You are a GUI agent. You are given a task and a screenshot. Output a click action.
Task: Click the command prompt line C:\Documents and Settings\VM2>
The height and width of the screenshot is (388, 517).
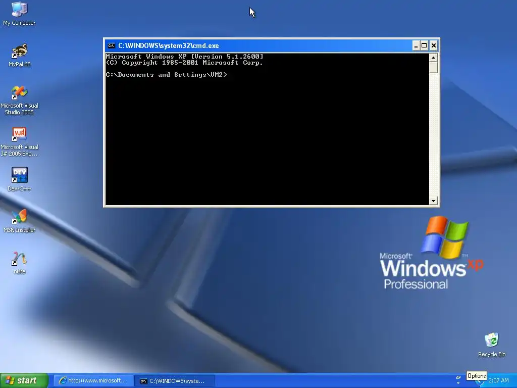[x=166, y=75]
